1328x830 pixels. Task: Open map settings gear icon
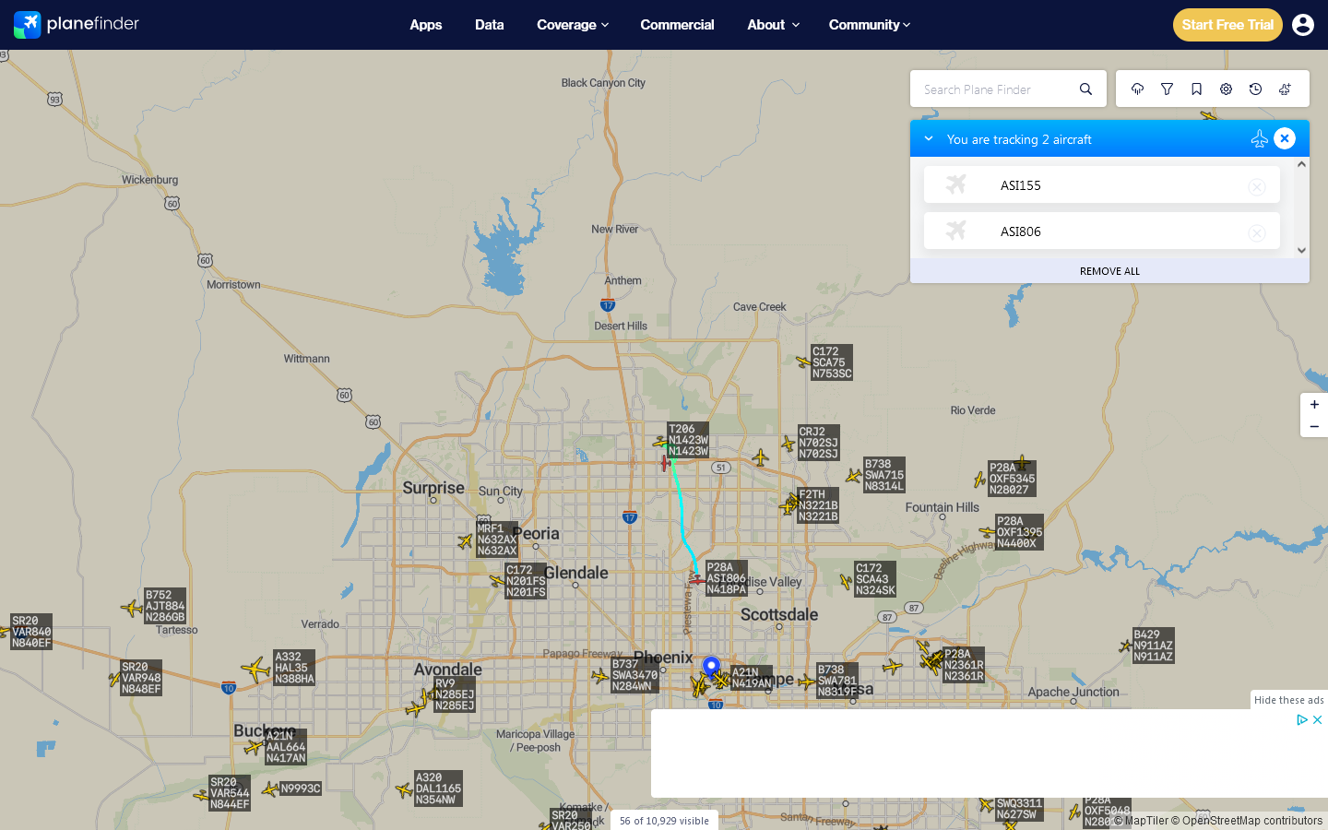1226,89
